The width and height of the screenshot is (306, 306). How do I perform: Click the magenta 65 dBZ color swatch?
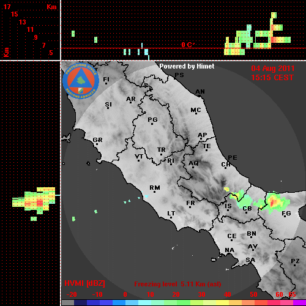(299, 302)
